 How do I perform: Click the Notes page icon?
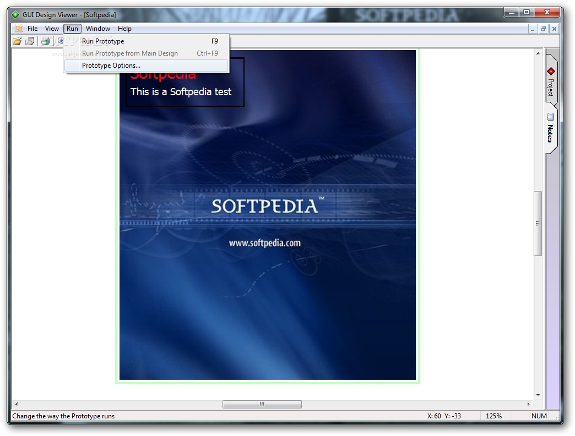(x=550, y=117)
